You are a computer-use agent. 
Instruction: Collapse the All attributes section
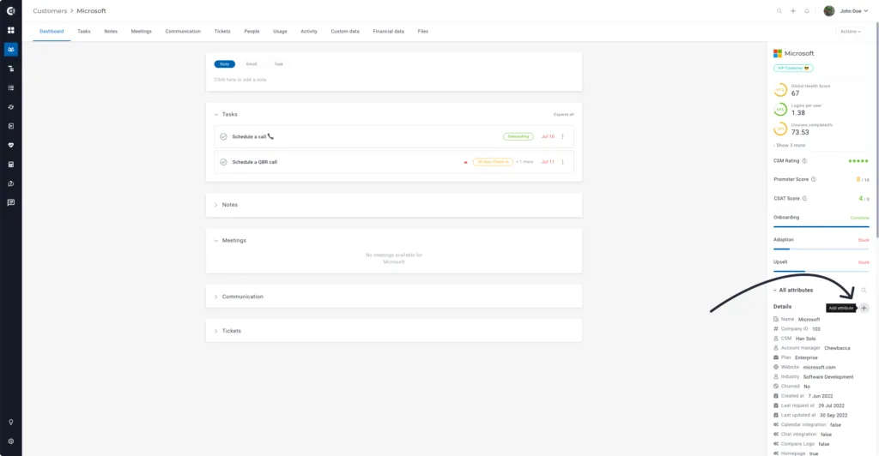(775, 290)
